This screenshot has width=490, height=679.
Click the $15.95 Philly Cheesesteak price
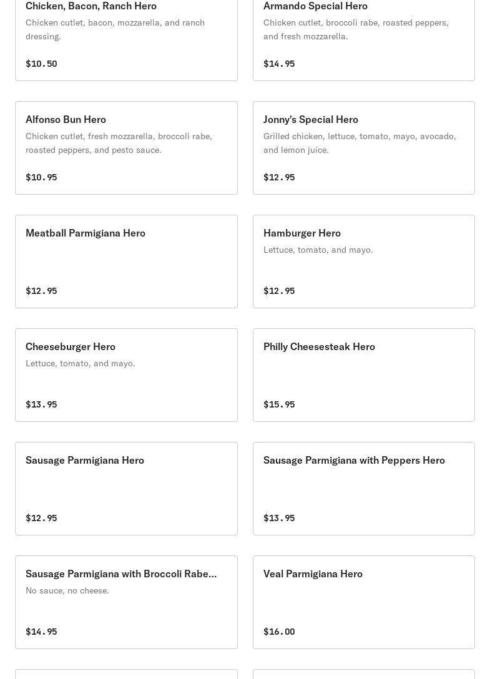point(279,404)
